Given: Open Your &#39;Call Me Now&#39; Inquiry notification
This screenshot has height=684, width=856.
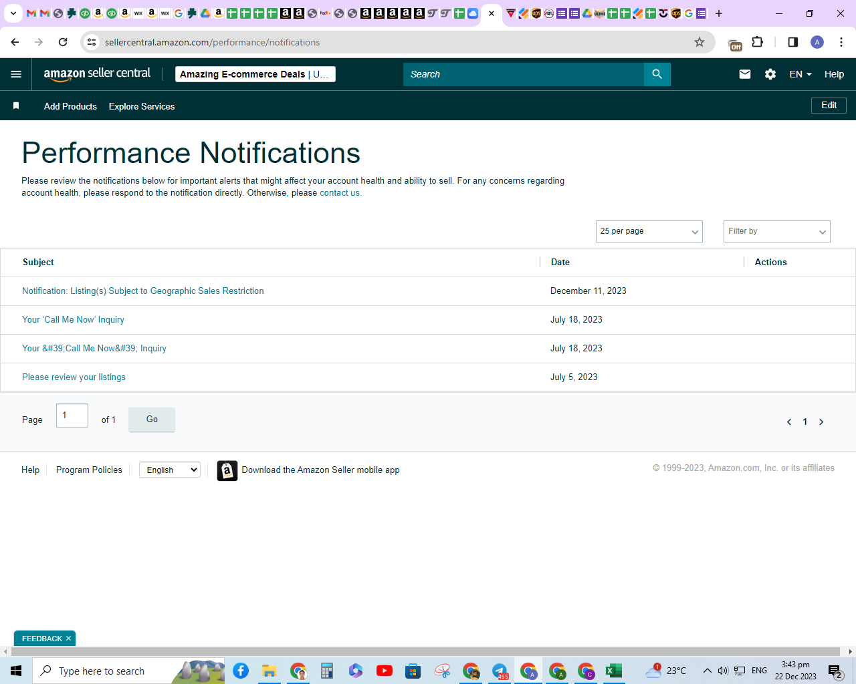Looking at the screenshot, I should tap(94, 348).
